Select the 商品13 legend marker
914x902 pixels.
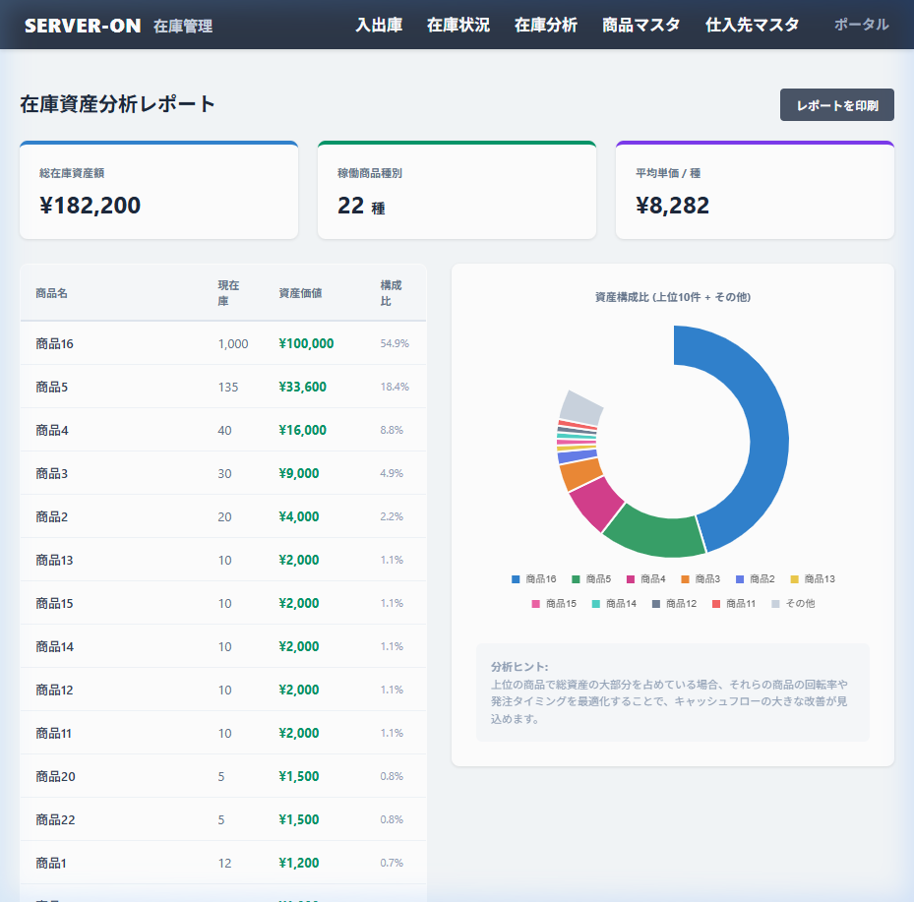pos(793,578)
